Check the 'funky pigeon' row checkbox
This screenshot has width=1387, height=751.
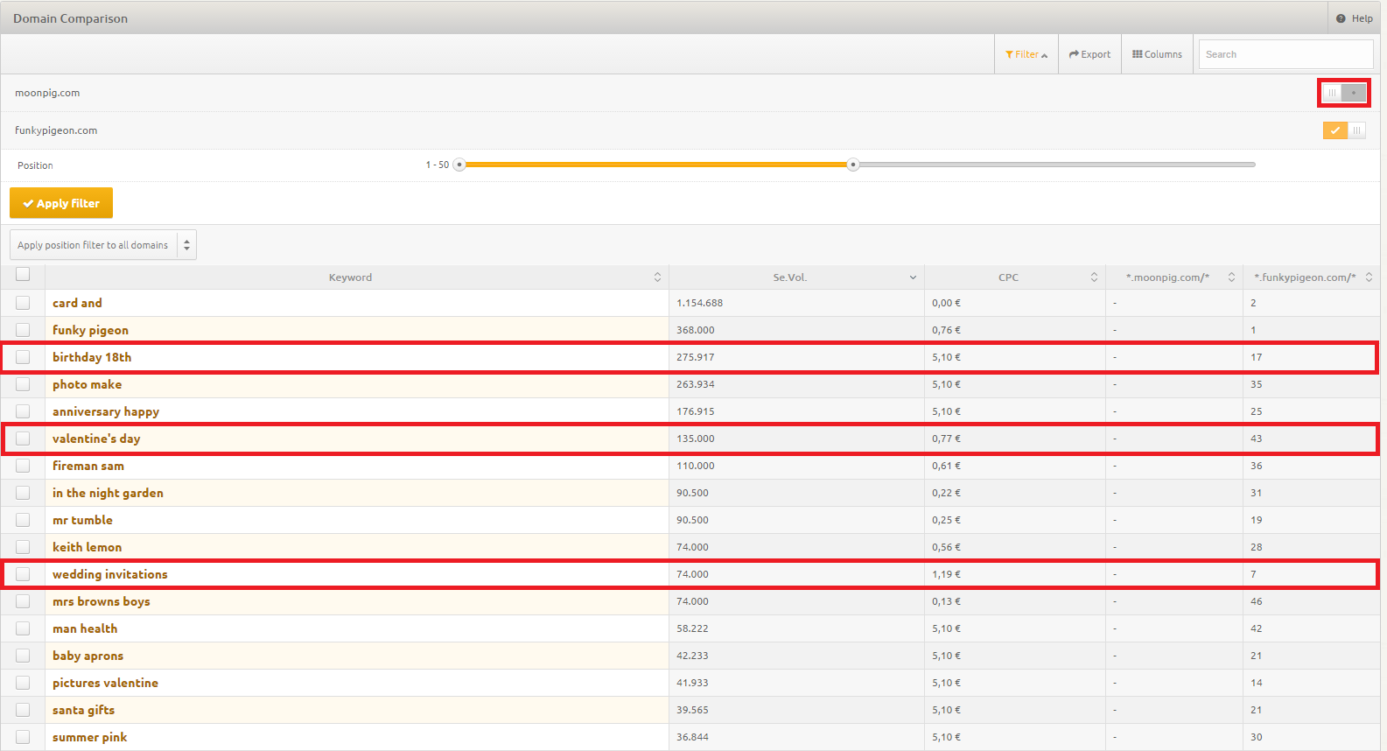point(23,330)
